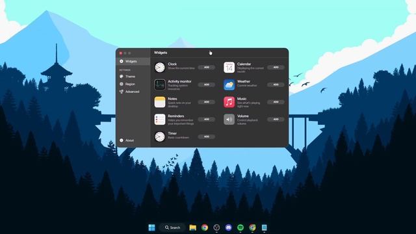
Task: Click the 'Widgets' header title
Action: [161, 53]
